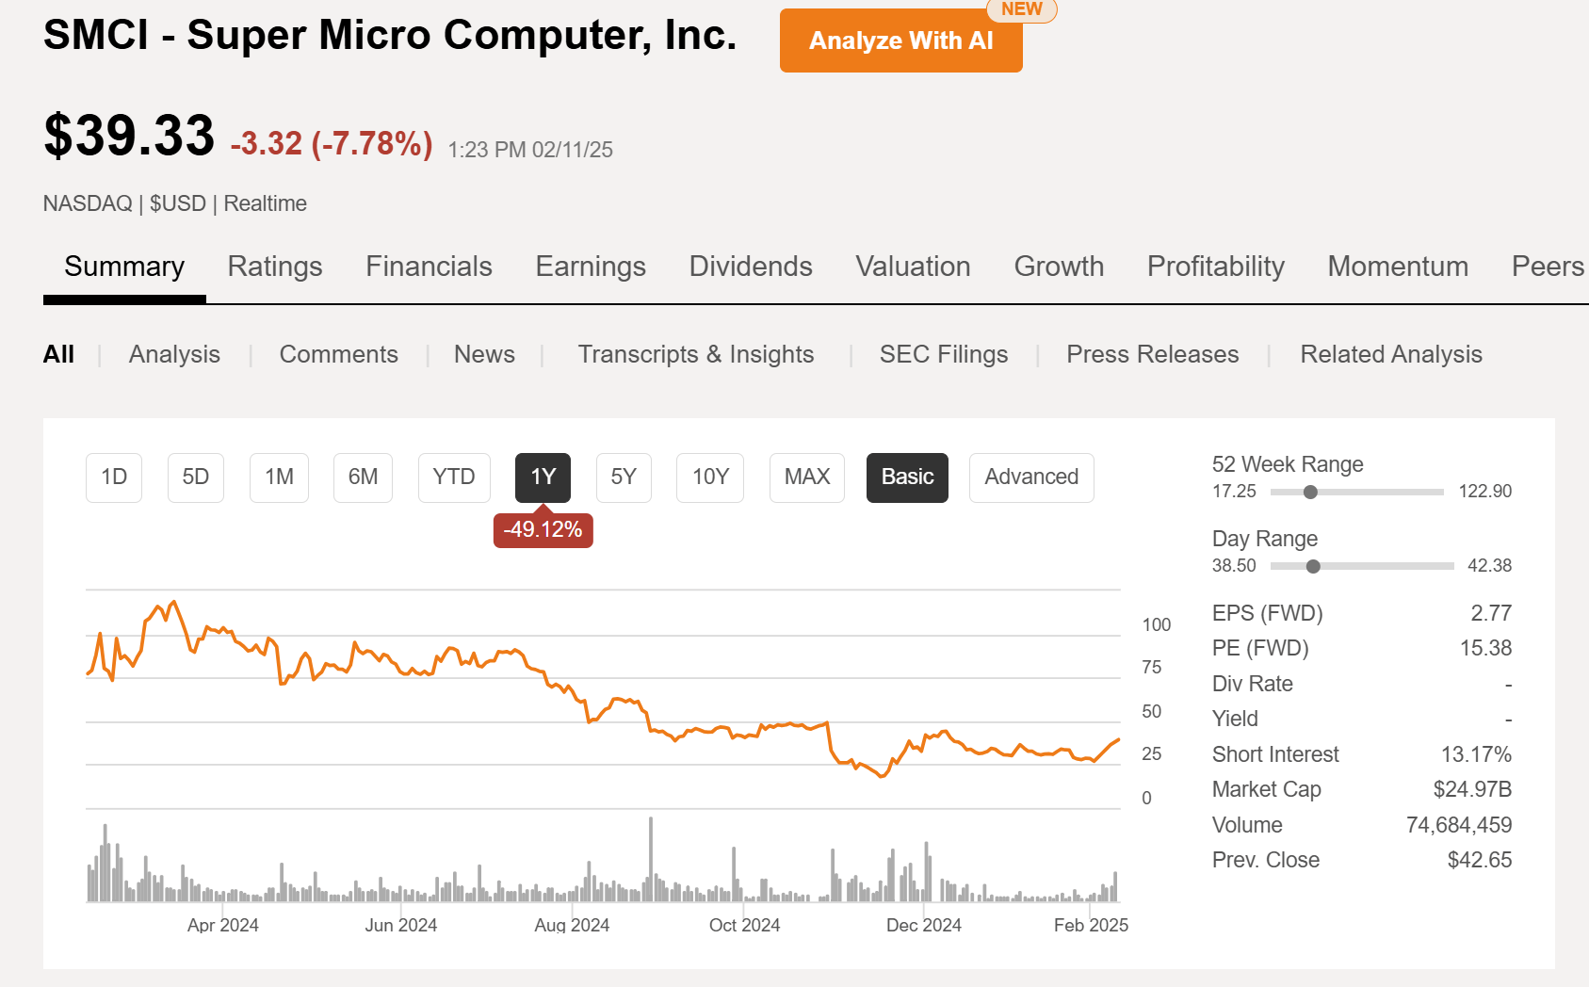Select the Analysis filter
The height and width of the screenshot is (987, 1589).
(x=174, y=354)
